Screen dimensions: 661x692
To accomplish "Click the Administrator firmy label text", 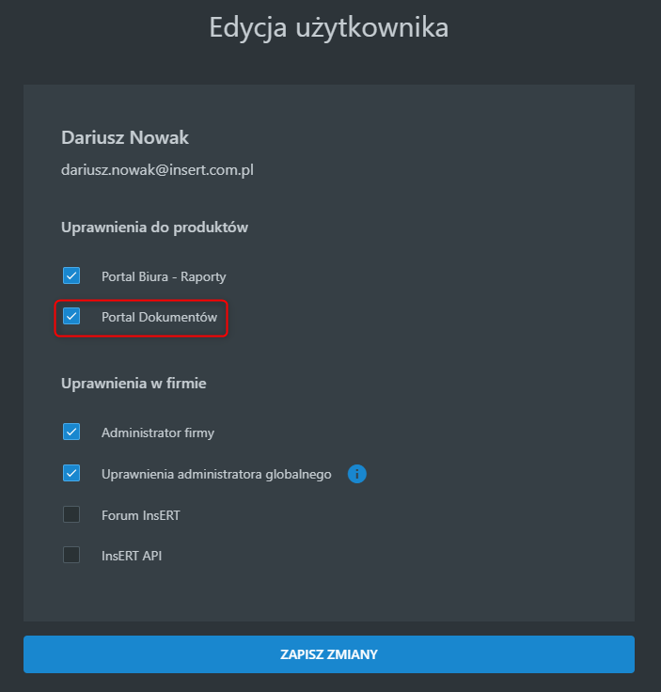I will 158,432.
